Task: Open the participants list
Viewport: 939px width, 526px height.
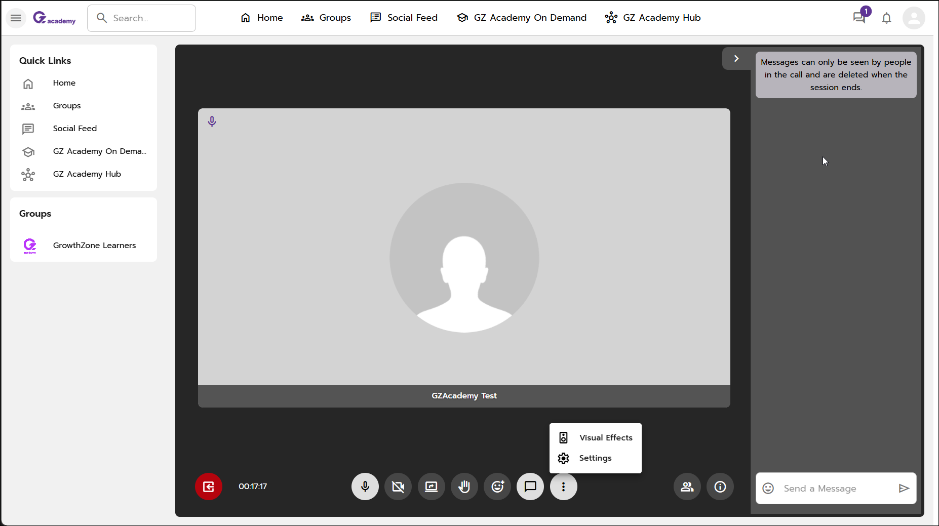Action: [687, 487]
